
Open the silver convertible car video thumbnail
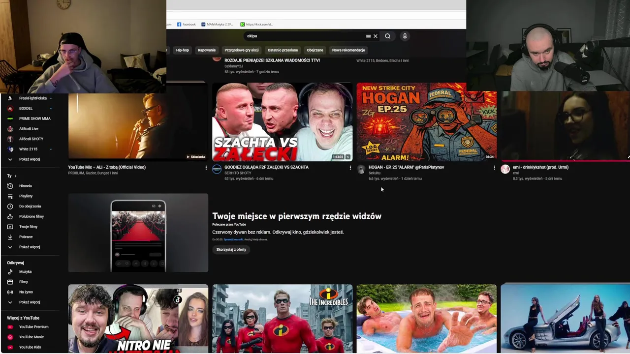[x=565, y=318]
